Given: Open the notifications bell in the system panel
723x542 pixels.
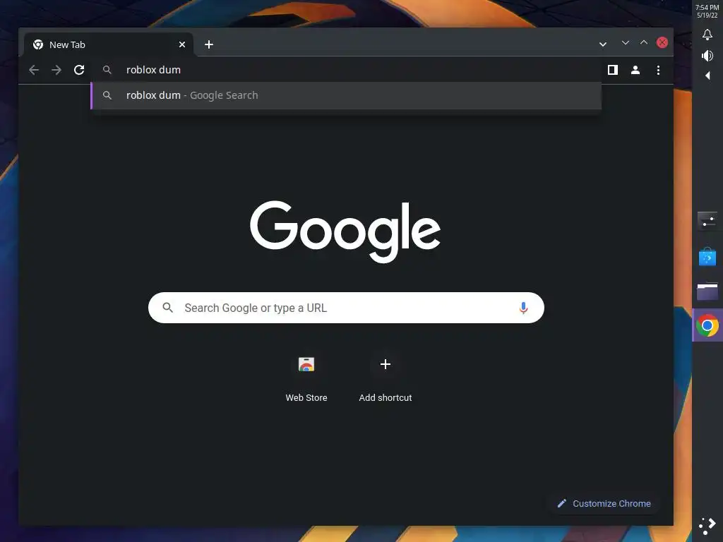Looking at the screenshot, I should coord(707,35).
